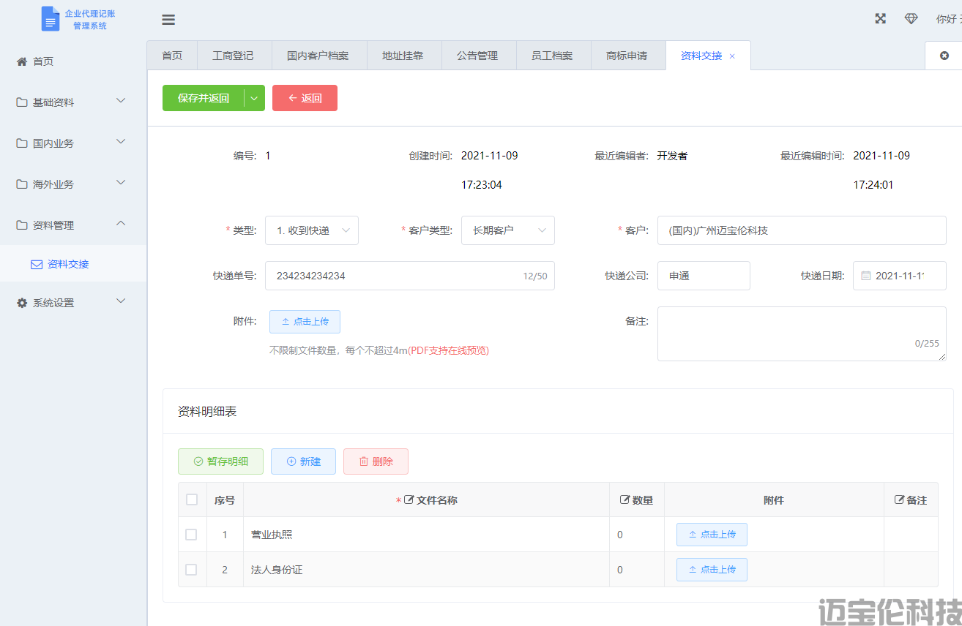This screenshot has width=962, height=626.
Task: Click the folder icon beside 基础资料
Action: pos(22,102)
